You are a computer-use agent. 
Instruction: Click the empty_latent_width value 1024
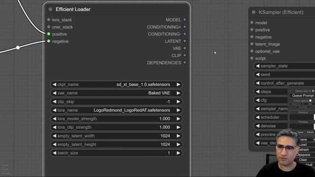(165, 136)
